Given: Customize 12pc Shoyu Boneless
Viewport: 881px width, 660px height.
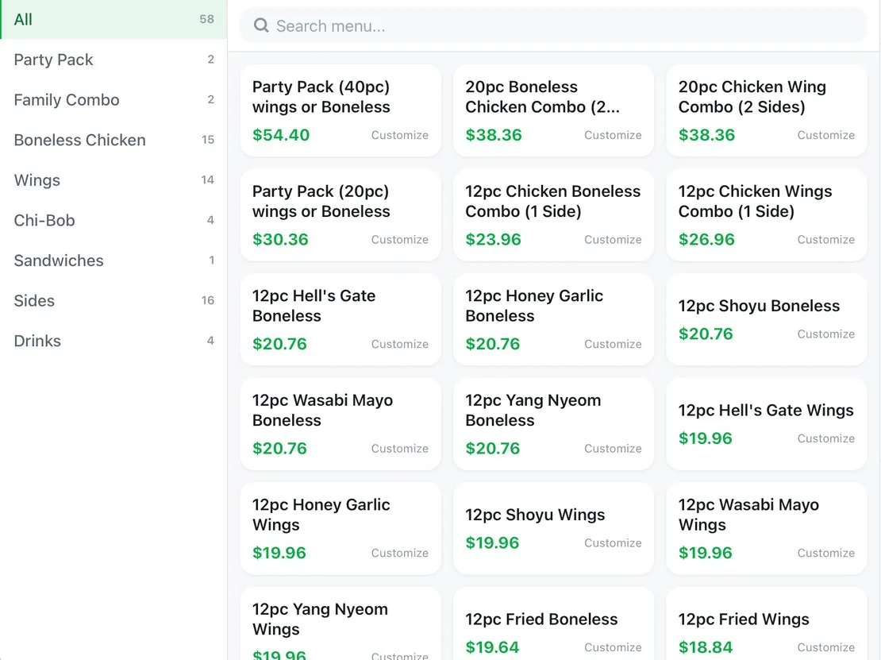Looking at the screenshot, I should pyautogui.click(x=826, y=334).
